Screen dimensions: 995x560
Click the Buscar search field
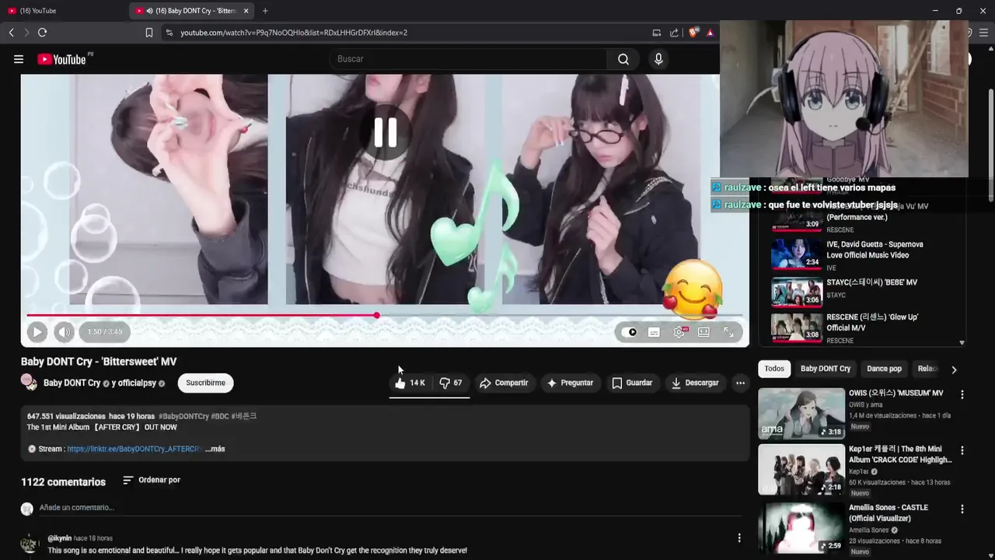click(470, 59)
